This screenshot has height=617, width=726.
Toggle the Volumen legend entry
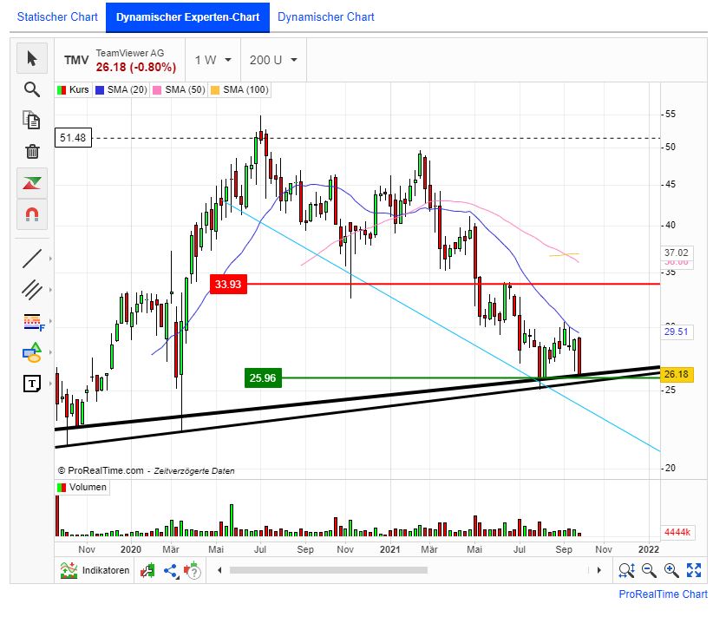tap(82, 488)
